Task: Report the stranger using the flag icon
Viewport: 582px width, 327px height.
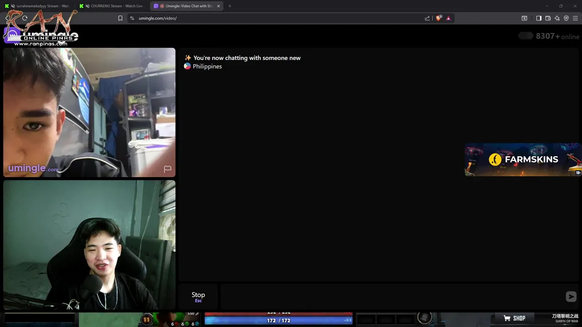Action: 167,169
